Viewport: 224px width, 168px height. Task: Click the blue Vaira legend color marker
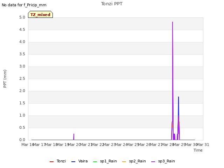point(73,162)
